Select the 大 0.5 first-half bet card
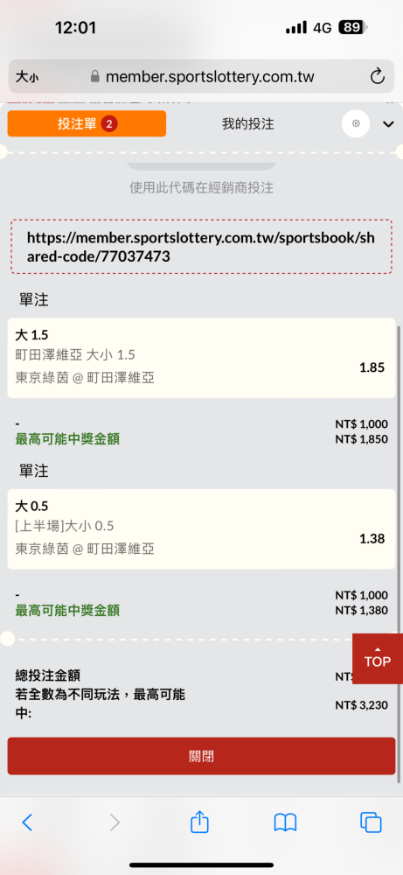Viewport: 403px width, 875px height. pyautogui.click(x=201, y=529)
